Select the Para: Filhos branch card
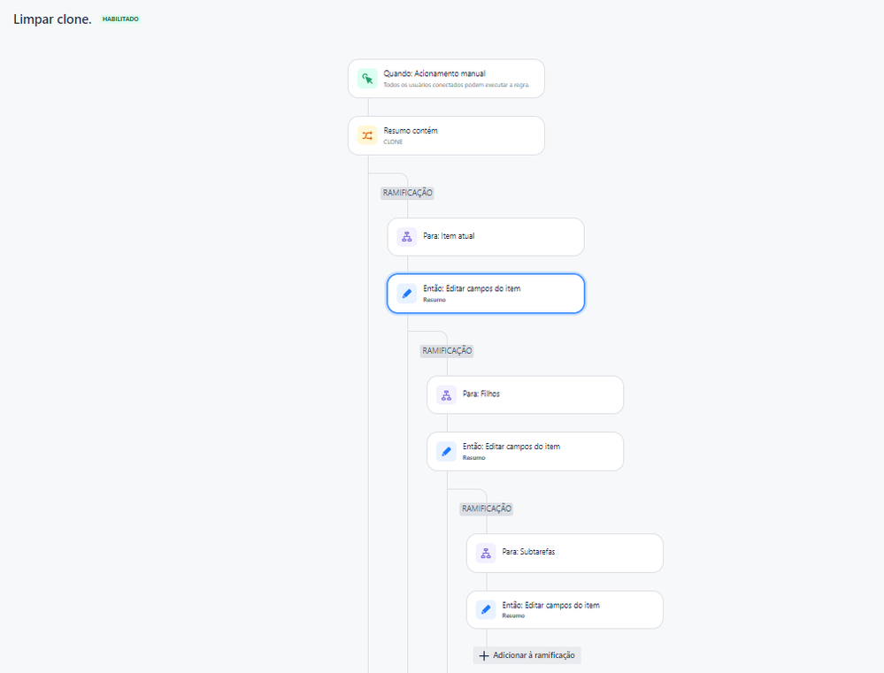884x673 pixels. point(525,395)
